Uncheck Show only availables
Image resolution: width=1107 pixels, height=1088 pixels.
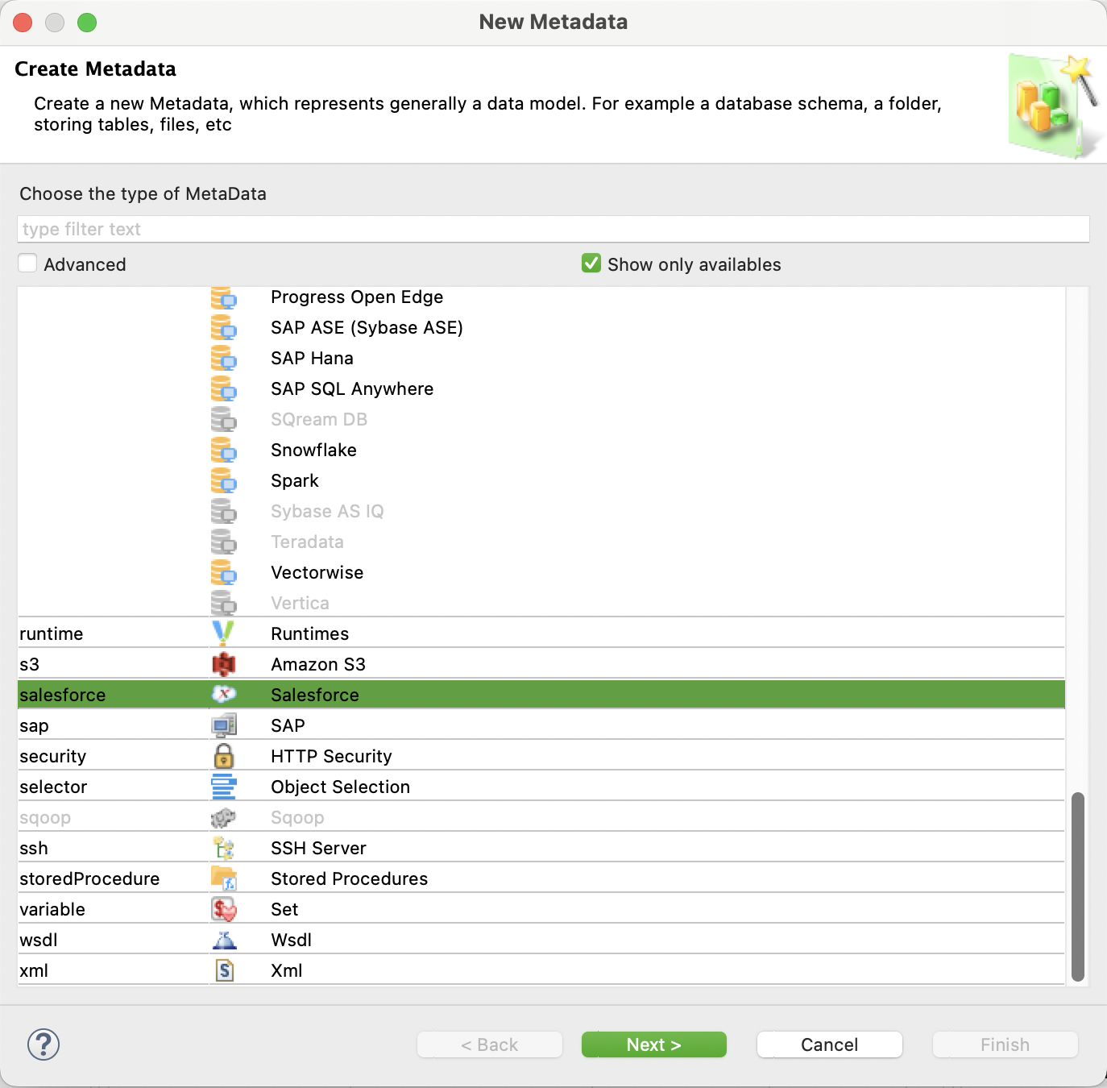click(x=591, y=263)
